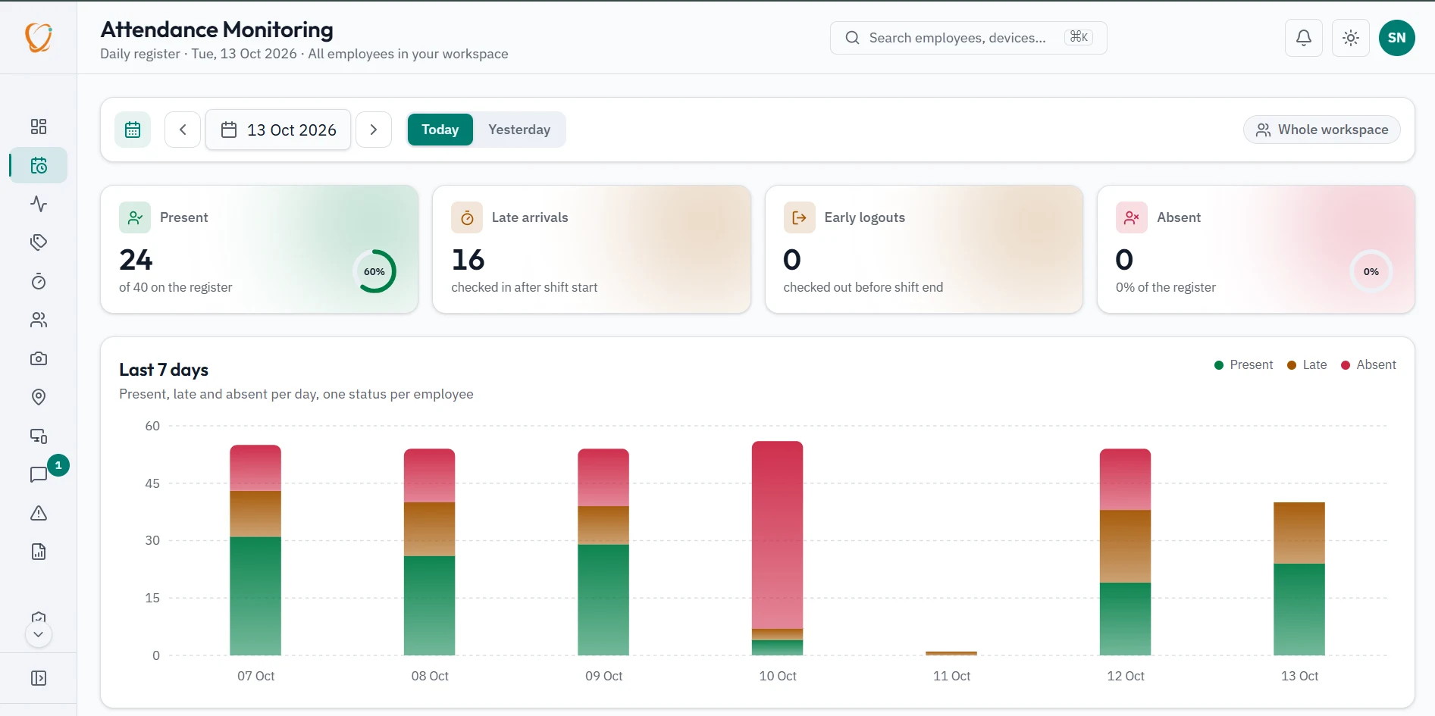Toggle the Present legend series

tap(1244, 364)
